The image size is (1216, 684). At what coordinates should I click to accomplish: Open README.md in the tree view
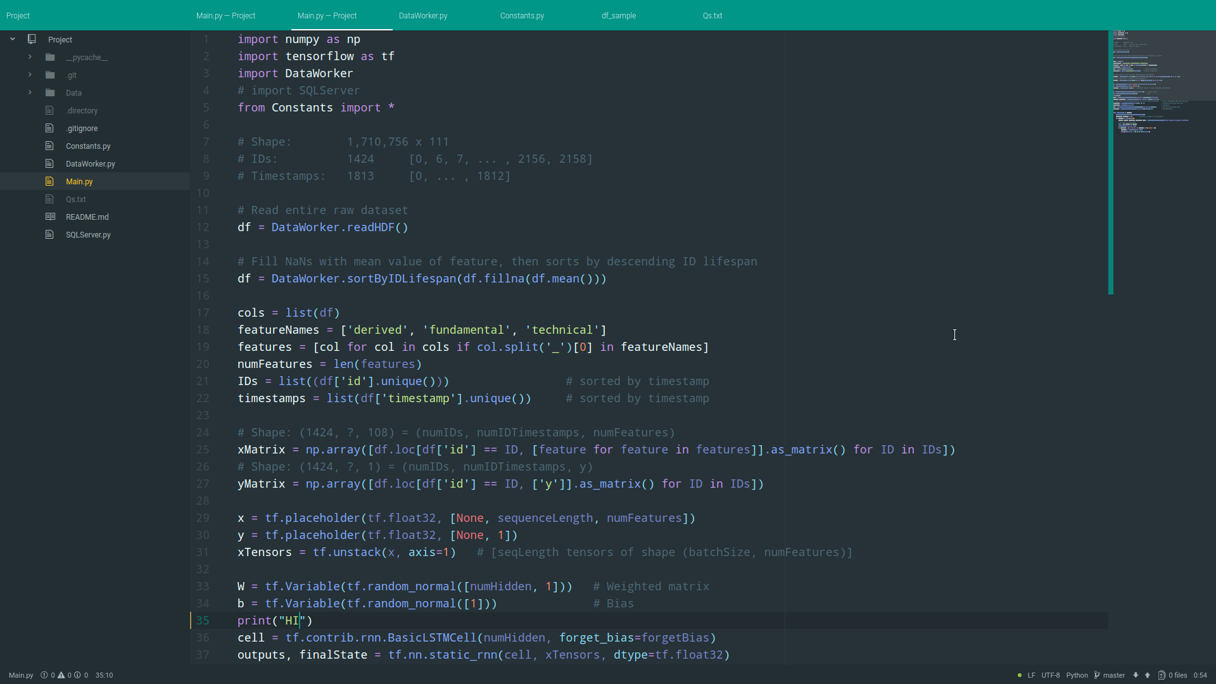[x=87, y=217]
